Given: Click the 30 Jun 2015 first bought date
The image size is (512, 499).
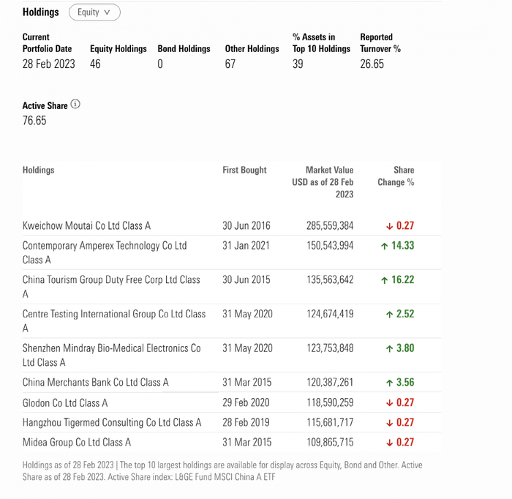Looking at the screenshot, I should [x=246, y=280].
